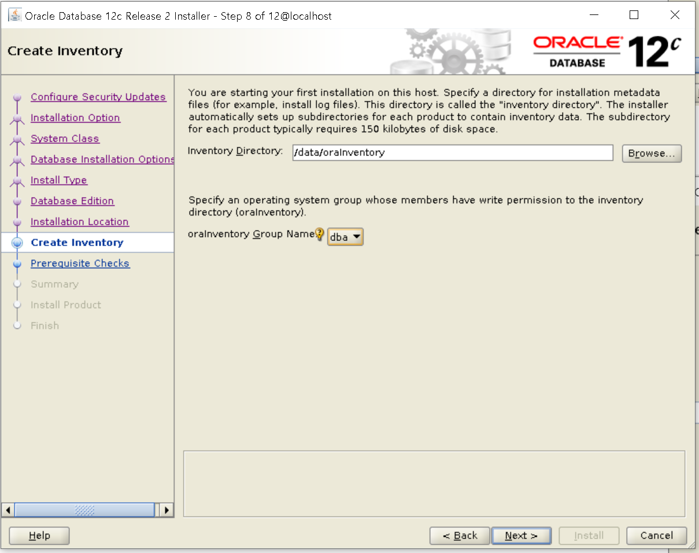
Task: Open the Installation Option step
Action: (x=75, y=118)
